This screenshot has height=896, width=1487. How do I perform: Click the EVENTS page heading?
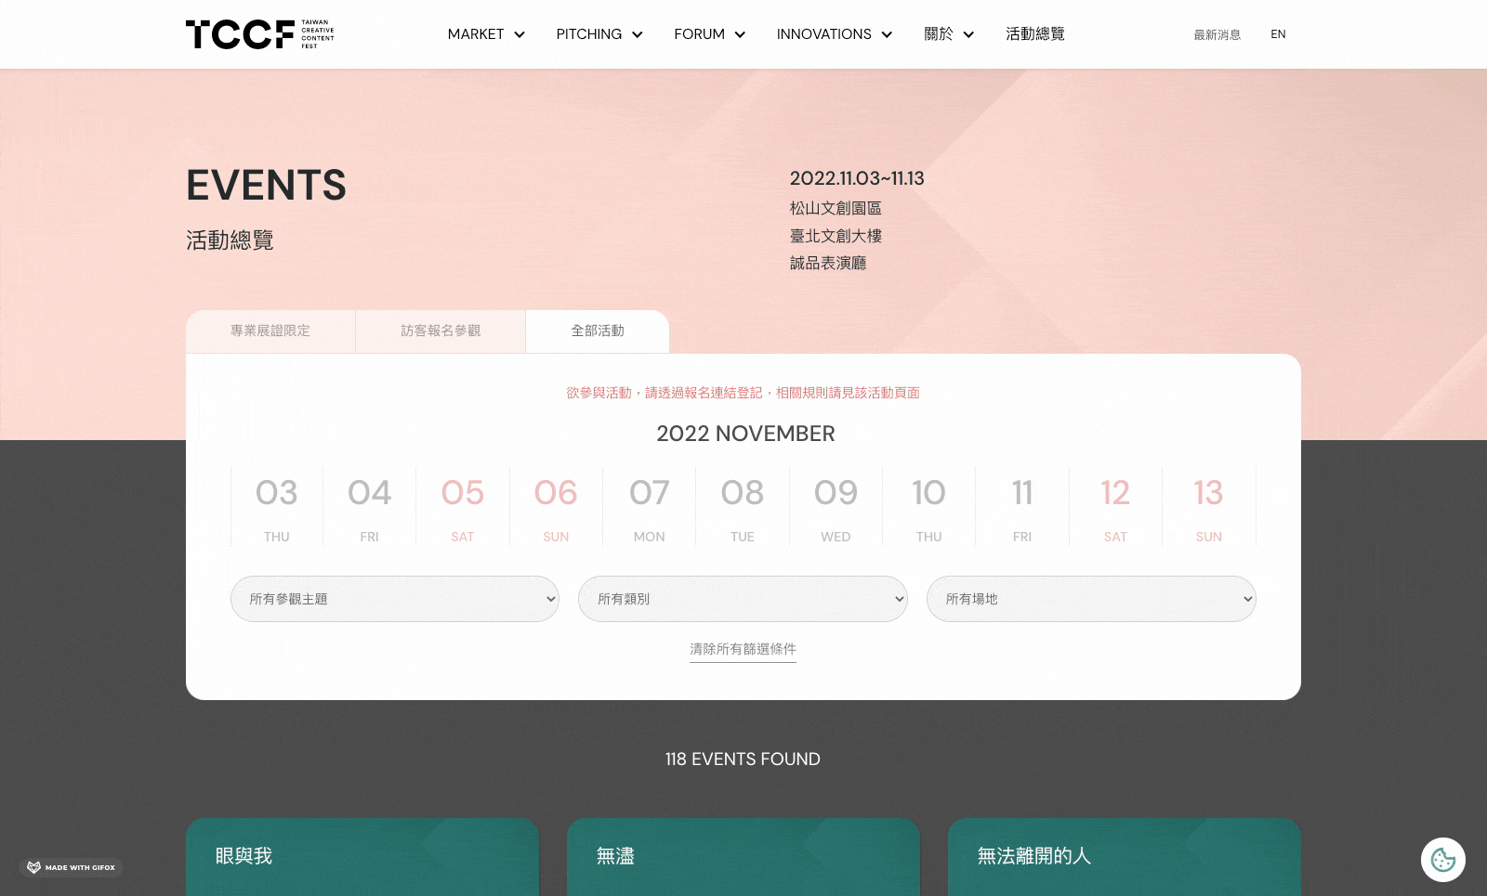267,186
